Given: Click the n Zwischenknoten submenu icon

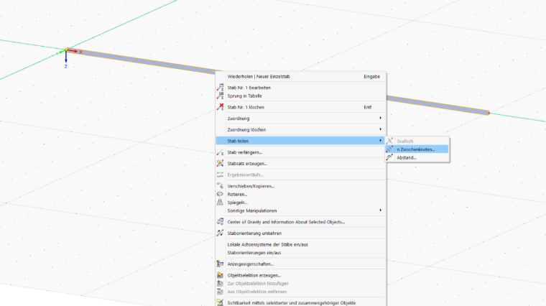Looking at the screenshot, I should click(389, 149).
